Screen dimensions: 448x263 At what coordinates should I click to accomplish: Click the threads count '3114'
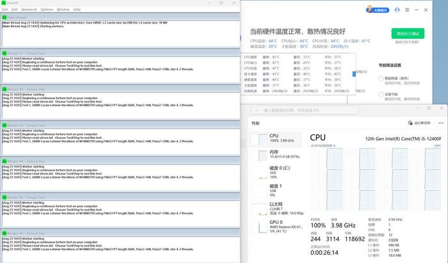tap(333, 239)
